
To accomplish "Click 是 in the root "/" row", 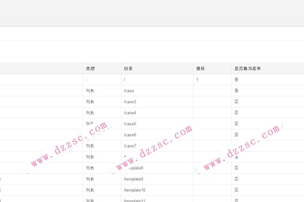I will coord(236,79).
